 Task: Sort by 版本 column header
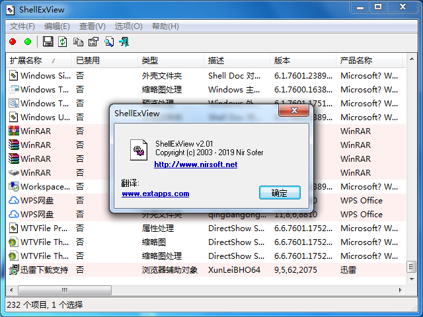(x=303, y=61)
